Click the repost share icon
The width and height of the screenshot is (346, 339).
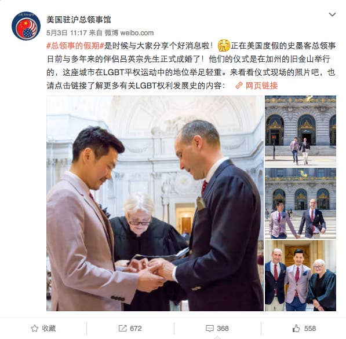[122, 328]
